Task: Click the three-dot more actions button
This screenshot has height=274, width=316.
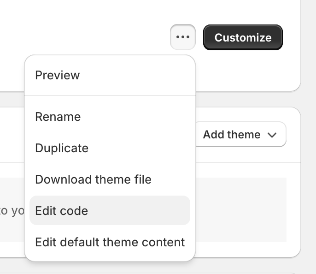Action: tap(183, 37)
